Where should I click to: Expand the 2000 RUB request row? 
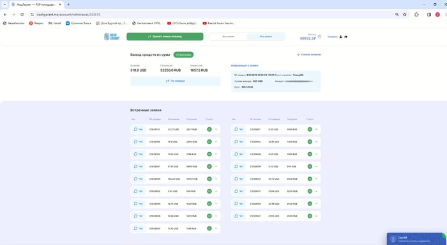[x=216, y=141]
